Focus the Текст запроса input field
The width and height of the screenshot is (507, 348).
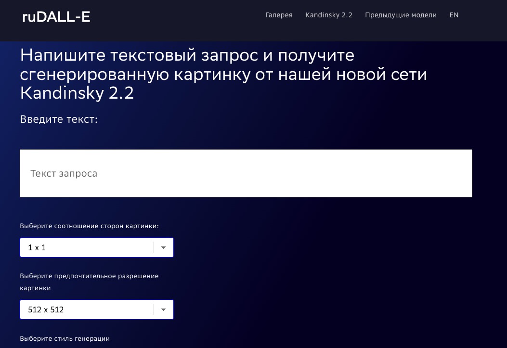pos(246,173)
